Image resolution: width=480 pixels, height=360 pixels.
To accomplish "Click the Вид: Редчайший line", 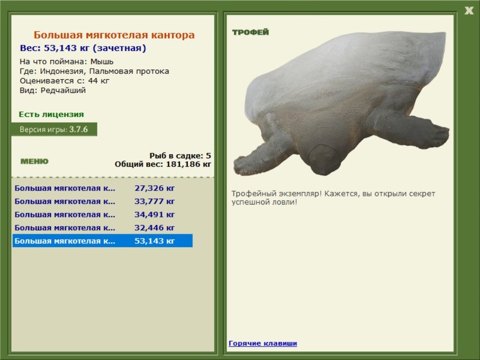I will click(x=53, y=91).
